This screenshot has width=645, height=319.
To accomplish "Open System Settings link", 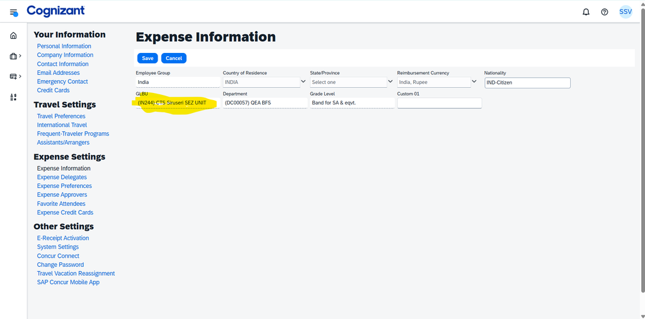I will click(x=57, y=247).
